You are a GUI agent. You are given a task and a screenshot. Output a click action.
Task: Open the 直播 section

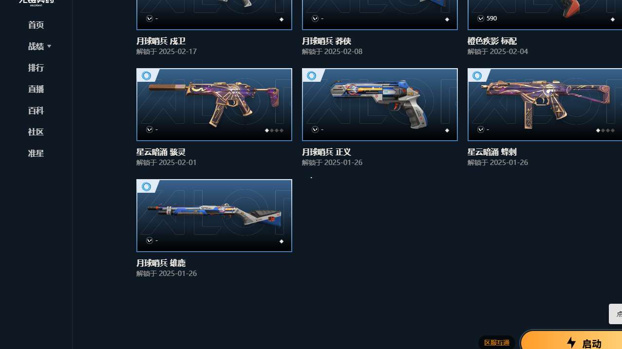[x=36, y=89]
